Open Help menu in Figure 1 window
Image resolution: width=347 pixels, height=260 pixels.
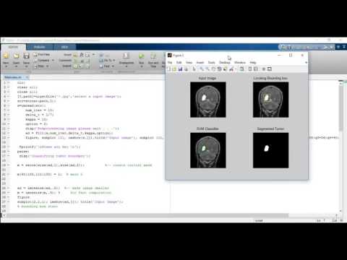tap(253, 62)
